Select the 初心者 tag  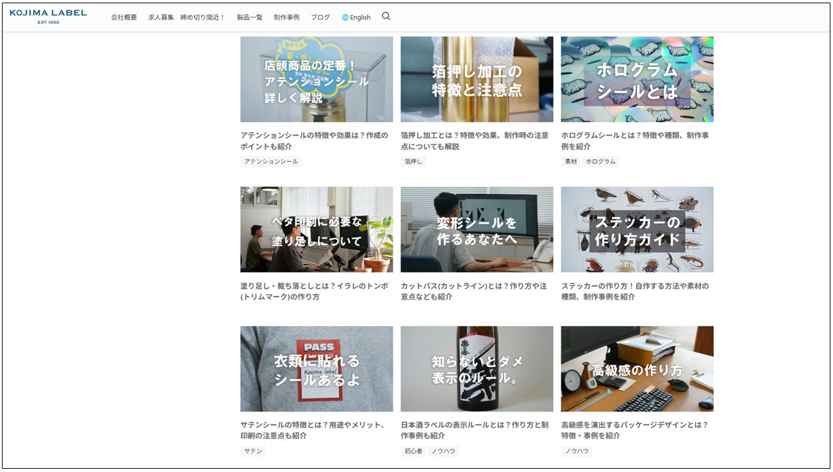point(413,451)
